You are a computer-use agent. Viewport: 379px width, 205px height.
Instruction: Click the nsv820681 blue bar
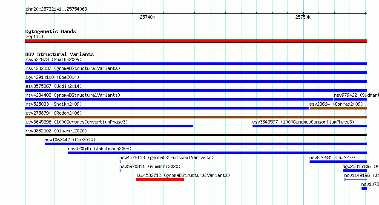[x=338, y=162]
